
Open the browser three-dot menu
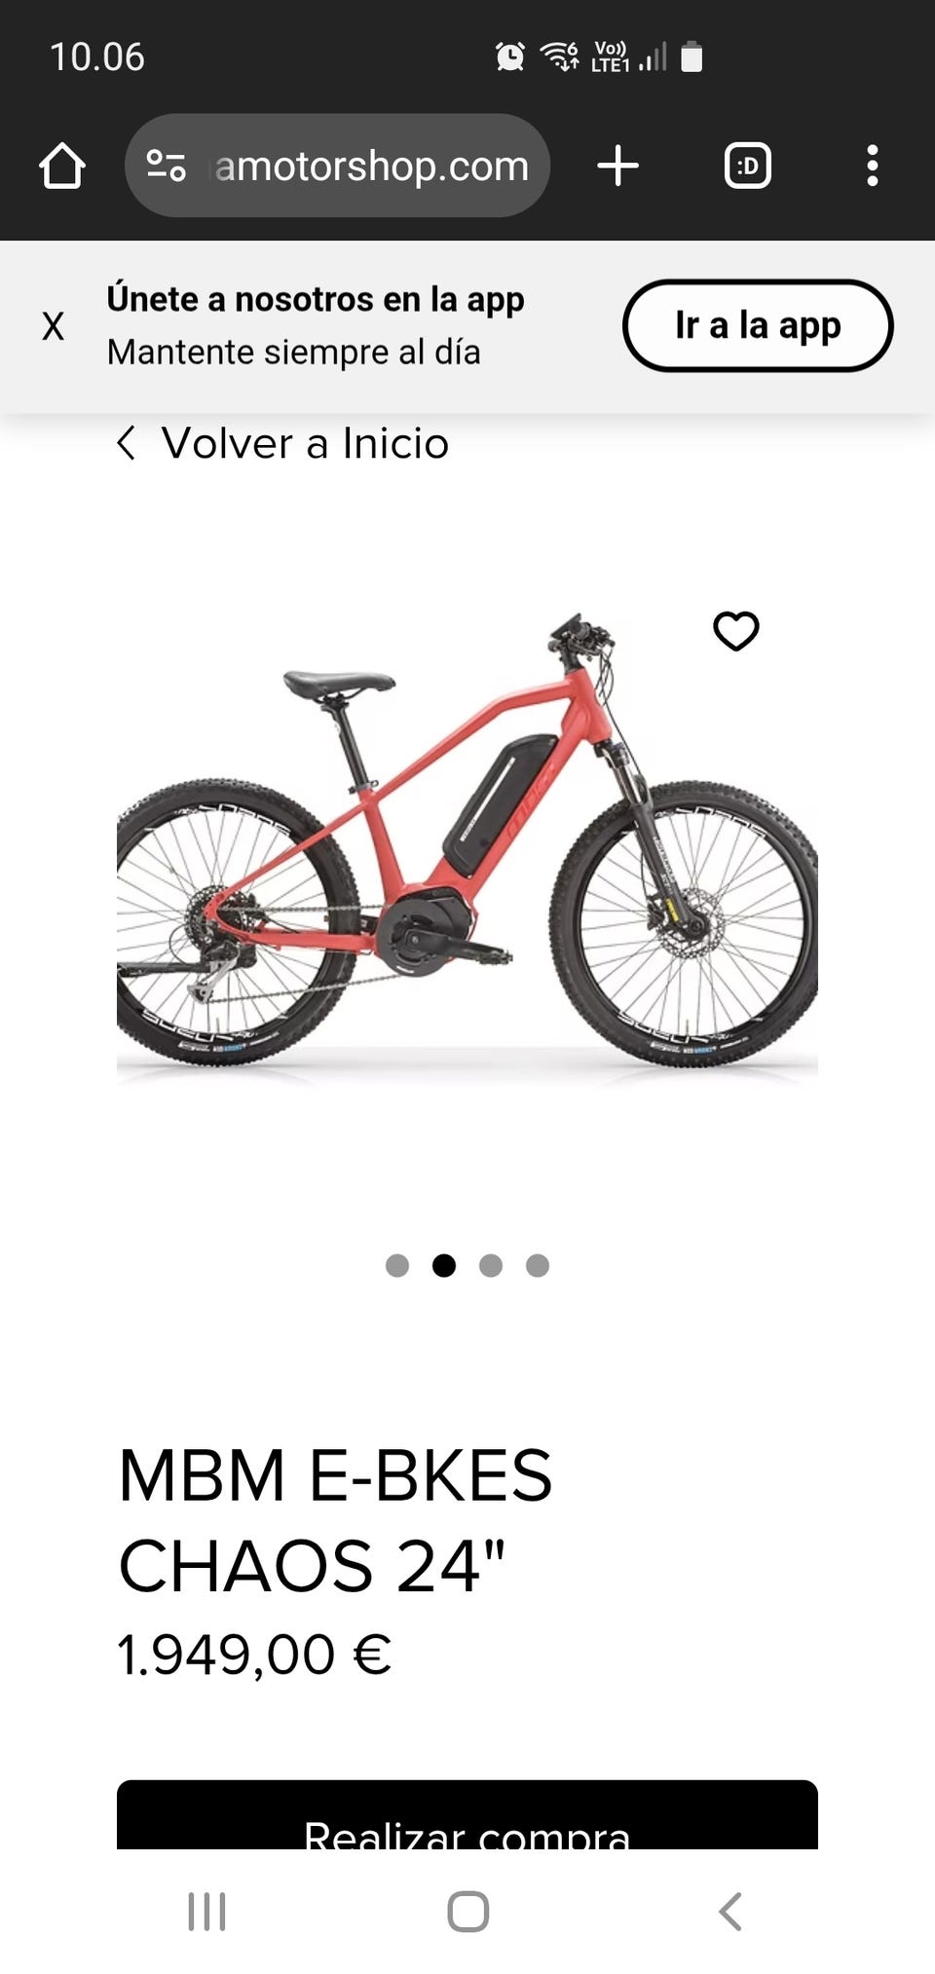click(872, 166)
